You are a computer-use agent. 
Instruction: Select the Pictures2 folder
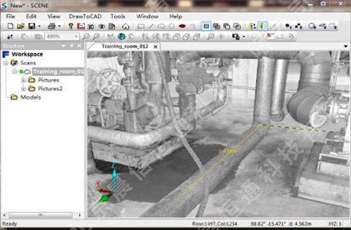click(x=50, y=89)
